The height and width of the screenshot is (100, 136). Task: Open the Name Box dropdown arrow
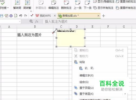[x=20, y=22]
